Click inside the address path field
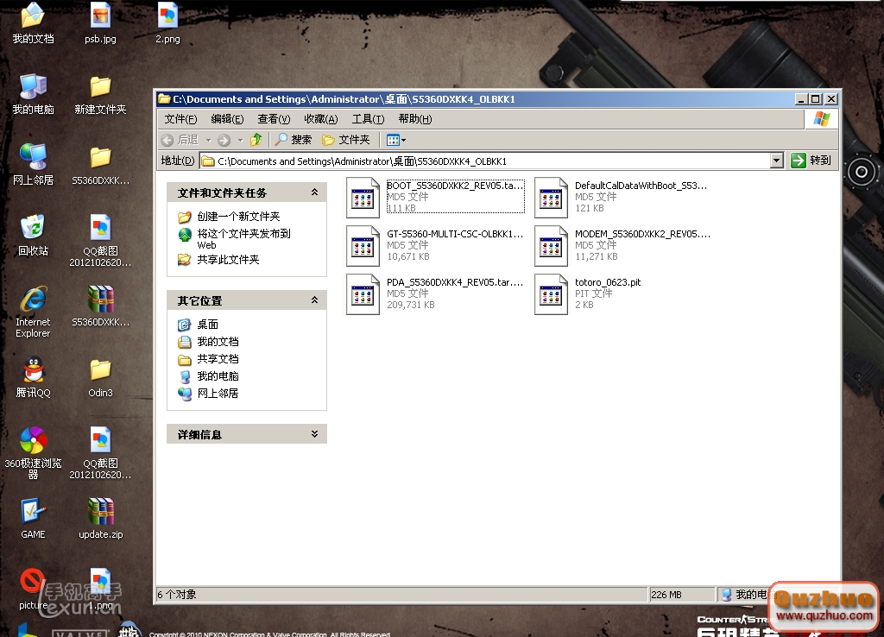The width and height of the screenshot is (884, 637). (x=485, y=161)
